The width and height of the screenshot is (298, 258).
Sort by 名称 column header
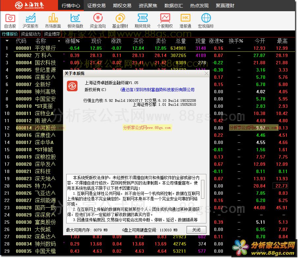click(x=41, y=41)
